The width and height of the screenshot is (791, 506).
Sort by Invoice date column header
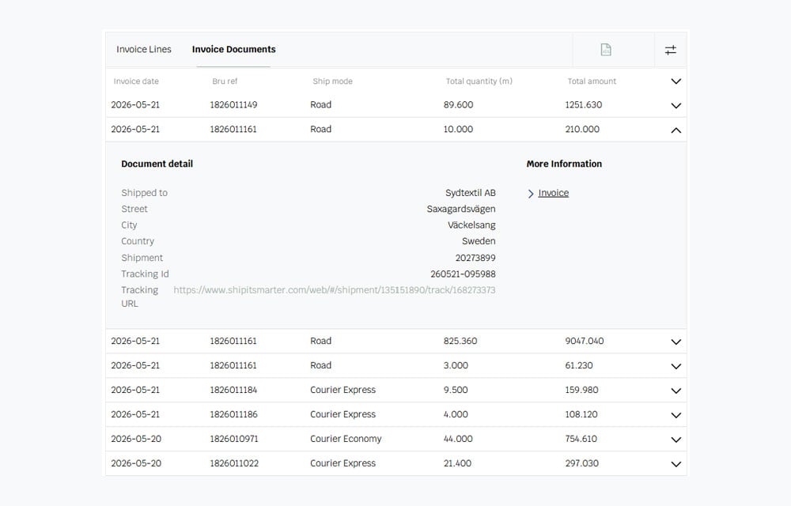click(136, 81)
